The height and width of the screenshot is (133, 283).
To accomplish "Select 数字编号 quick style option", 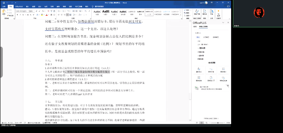I will click(x=216, y=37).
